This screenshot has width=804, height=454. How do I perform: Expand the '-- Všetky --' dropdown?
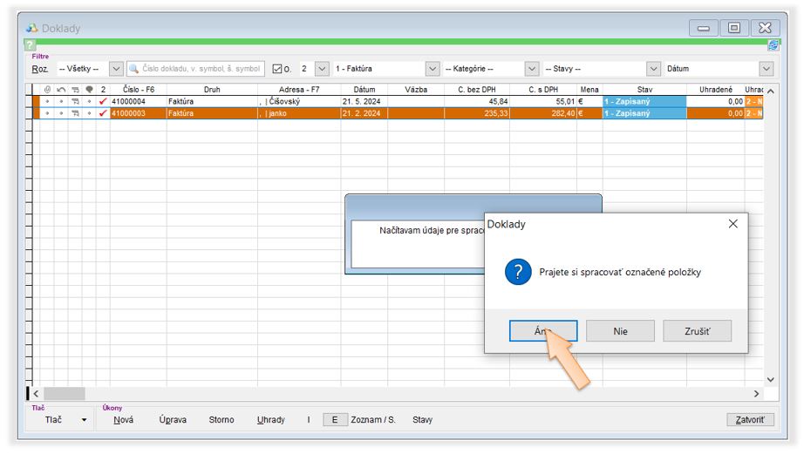[116, 69]
